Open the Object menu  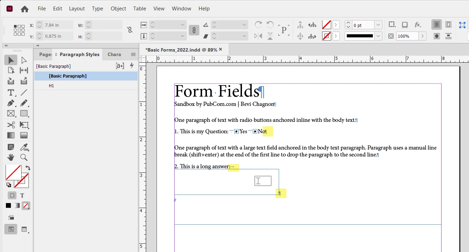pyautogui.click(x=118, y=8)
